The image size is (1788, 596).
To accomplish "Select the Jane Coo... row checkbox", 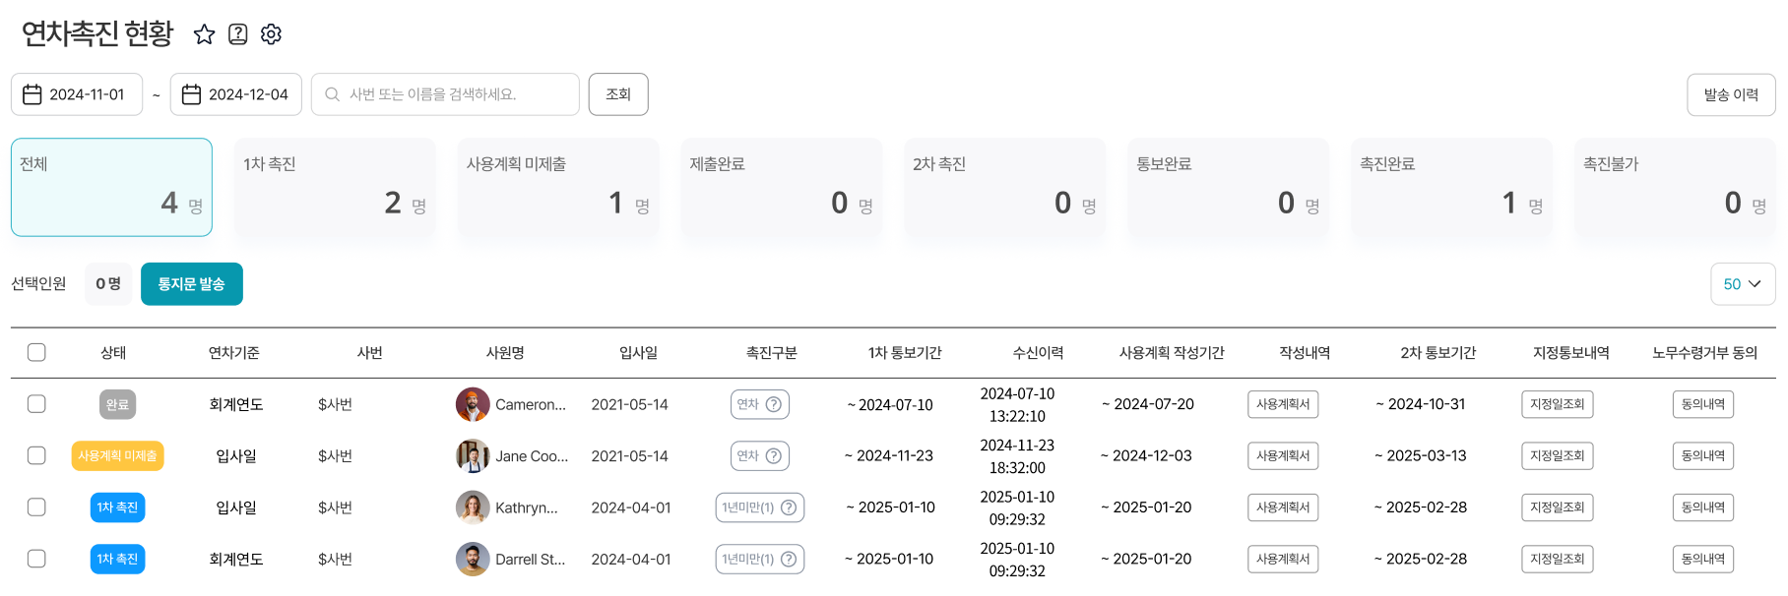I will click(36, 455).
